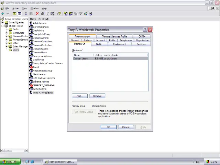Click the Back arrow toolbar icon
Image resolution: width=220 pixels, height=165 pixels.
click(x=3, y=14)
